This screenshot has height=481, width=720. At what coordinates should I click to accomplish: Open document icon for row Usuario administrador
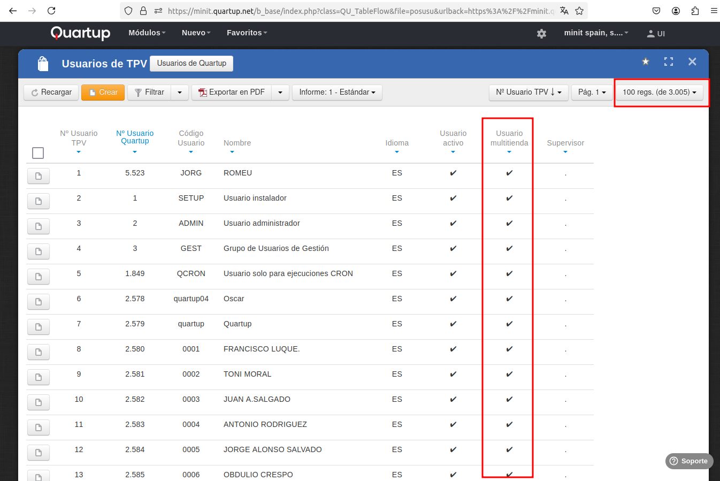coord(39,226)
